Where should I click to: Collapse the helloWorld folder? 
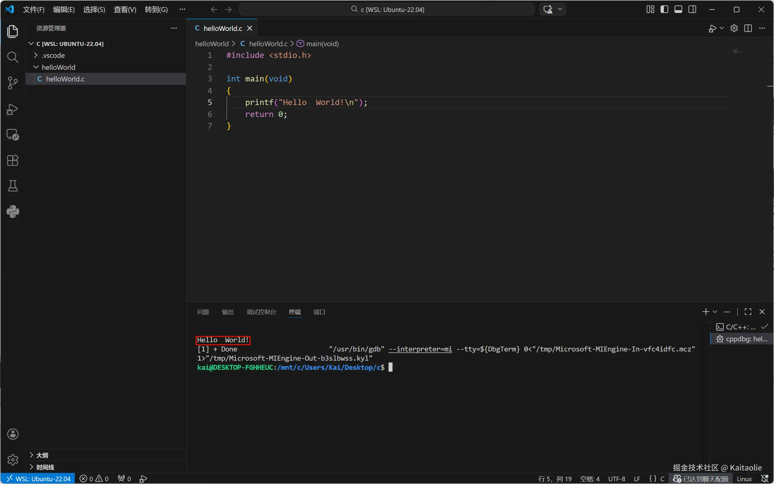58,67
